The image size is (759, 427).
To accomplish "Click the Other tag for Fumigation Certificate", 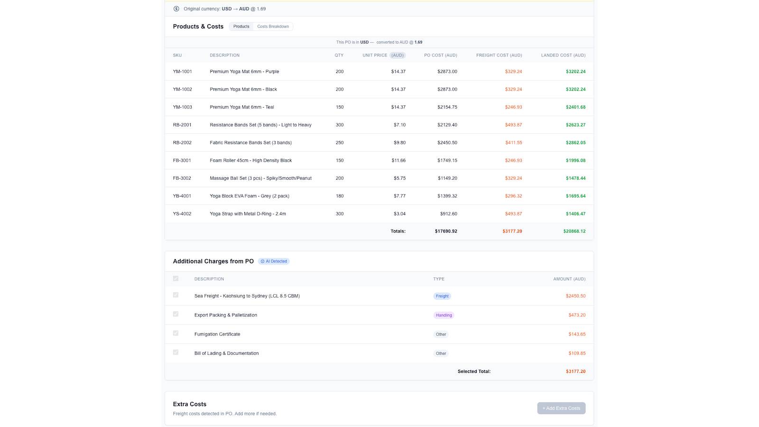I will pos(441,334).
